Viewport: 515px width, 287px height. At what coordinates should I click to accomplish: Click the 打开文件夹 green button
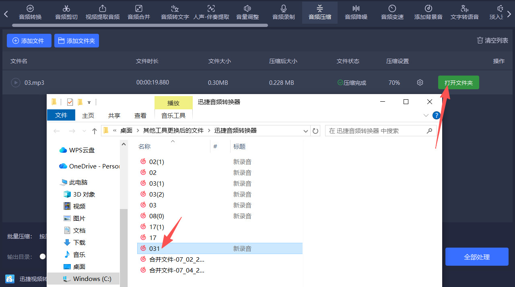pyautogui.click(x=458, y=82)
